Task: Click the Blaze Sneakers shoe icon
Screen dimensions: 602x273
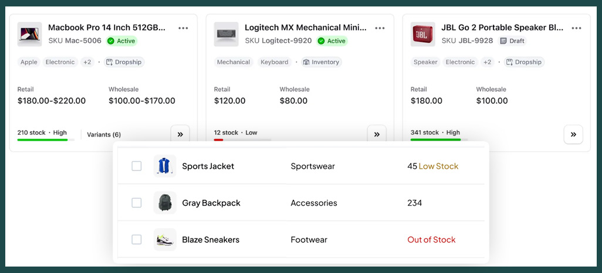Action: tap(165, 240)
